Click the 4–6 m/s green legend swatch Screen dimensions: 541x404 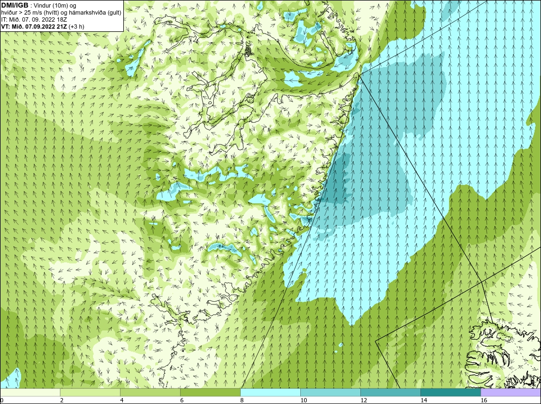tap(150, 392)
